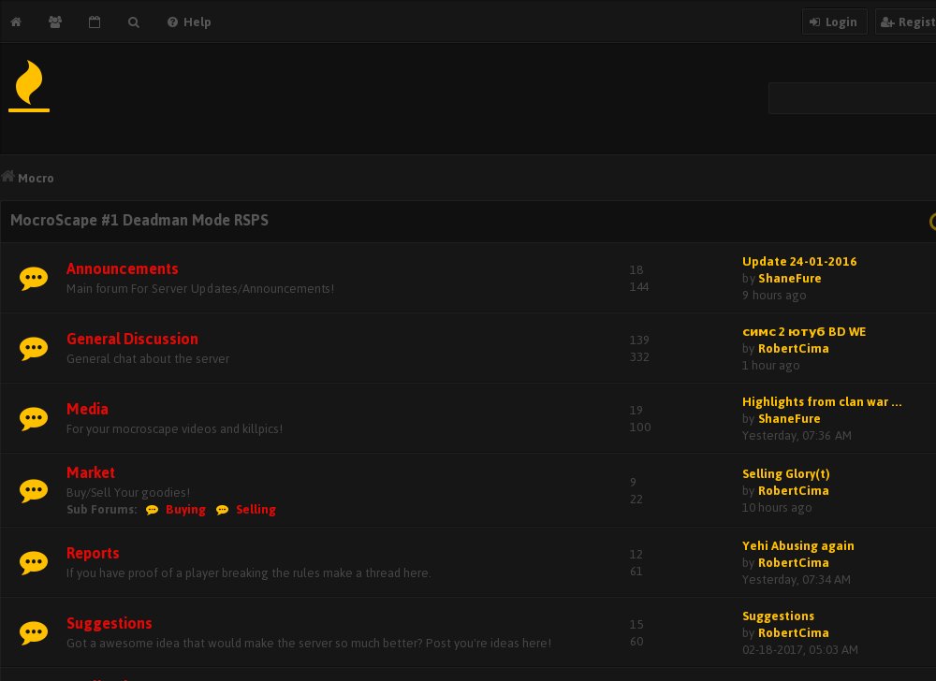
Task: Click the yellow flame site logo
Action: pyautogui.click(x=29, y=86)
